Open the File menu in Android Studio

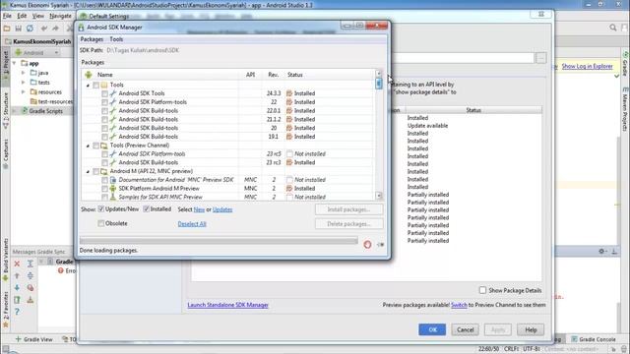(7, 16)
